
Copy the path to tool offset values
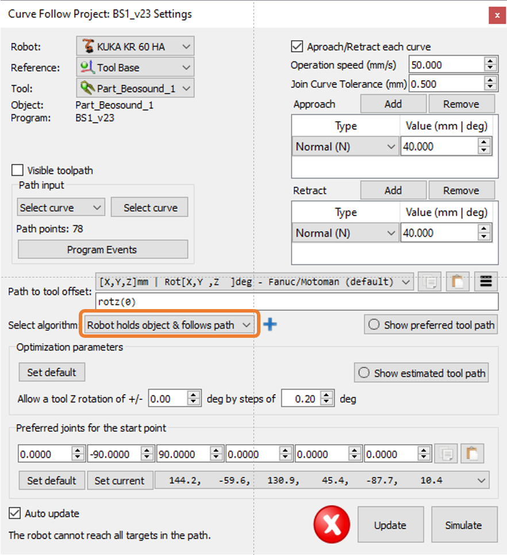429,282
